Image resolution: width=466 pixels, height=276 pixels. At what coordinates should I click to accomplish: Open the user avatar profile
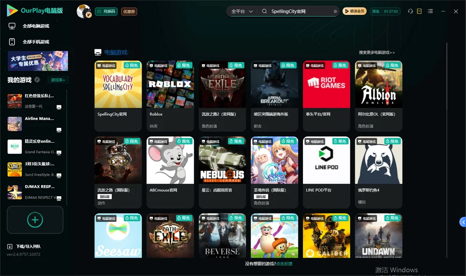(x=84, y=11)
